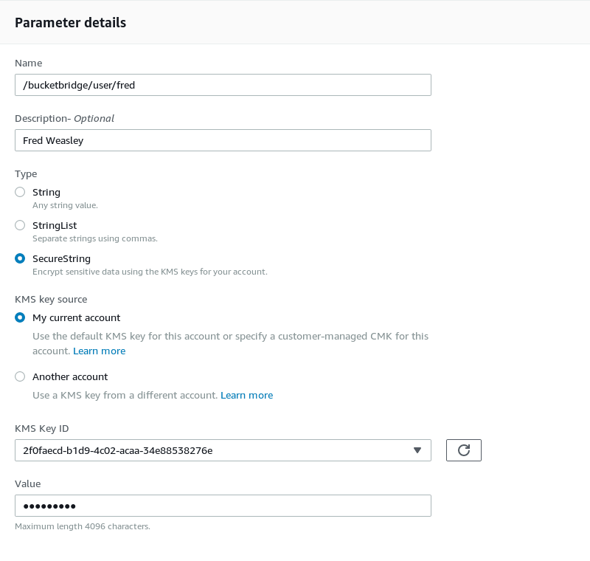Screen dimensions: 590x561
Task: Open Learn more link for current account
Action: (x=100, y=351)
